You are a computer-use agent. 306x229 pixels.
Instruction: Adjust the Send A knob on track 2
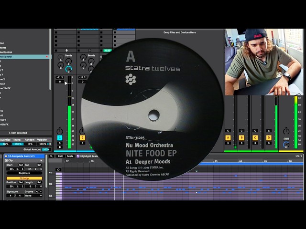83,57
